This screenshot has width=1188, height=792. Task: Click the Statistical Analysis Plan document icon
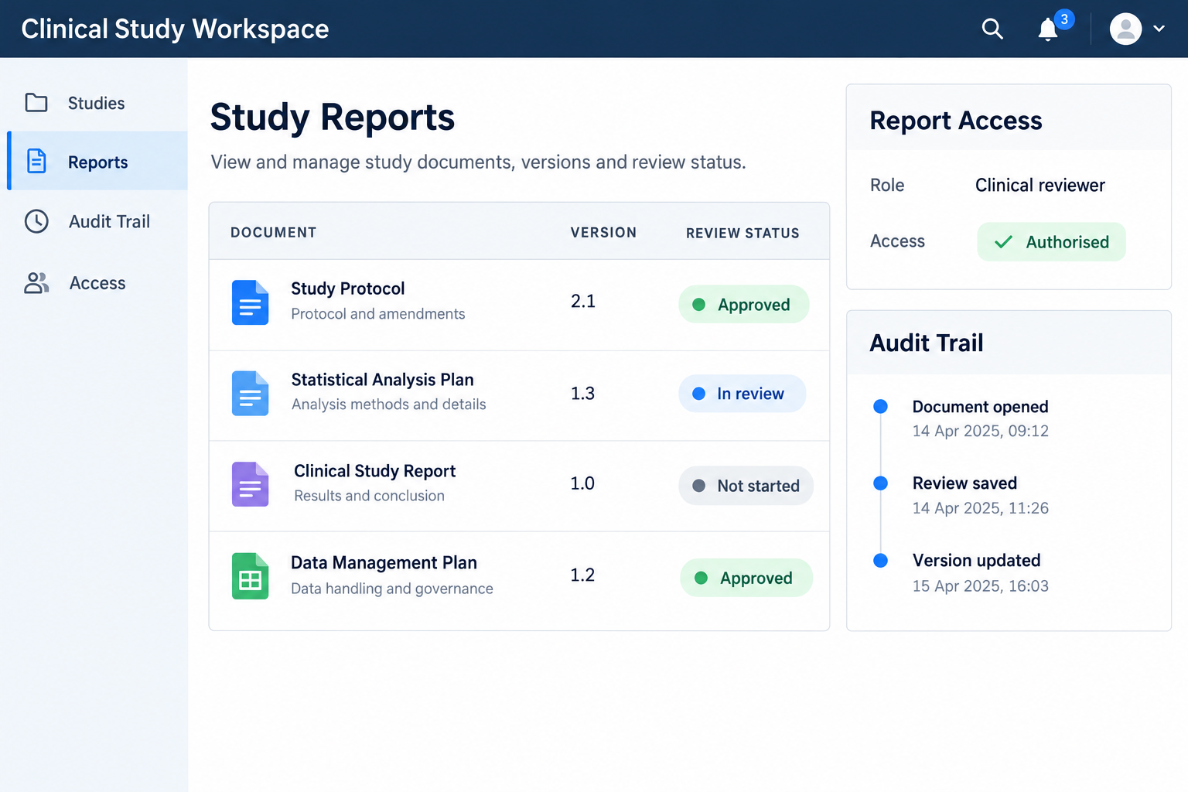click(250, 393)
